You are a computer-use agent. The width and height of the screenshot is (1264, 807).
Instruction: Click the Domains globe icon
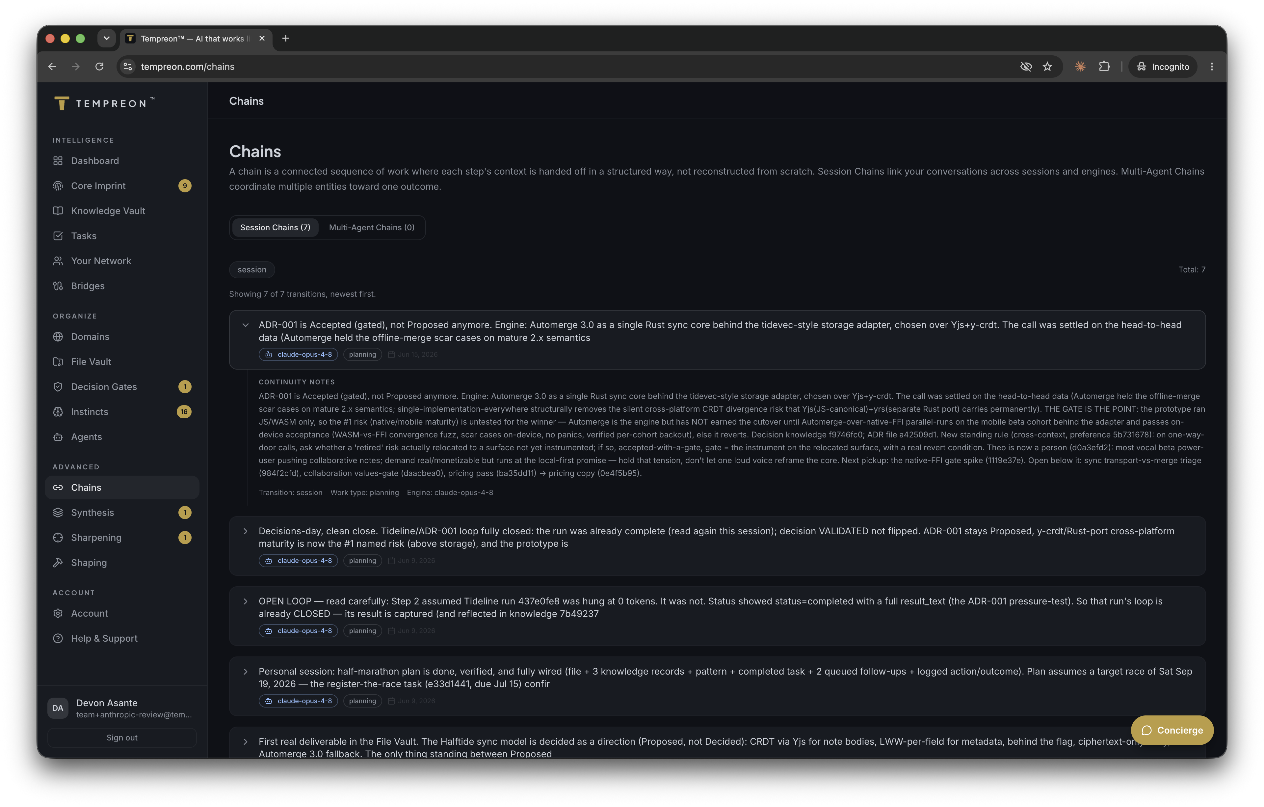pos(58,337)
